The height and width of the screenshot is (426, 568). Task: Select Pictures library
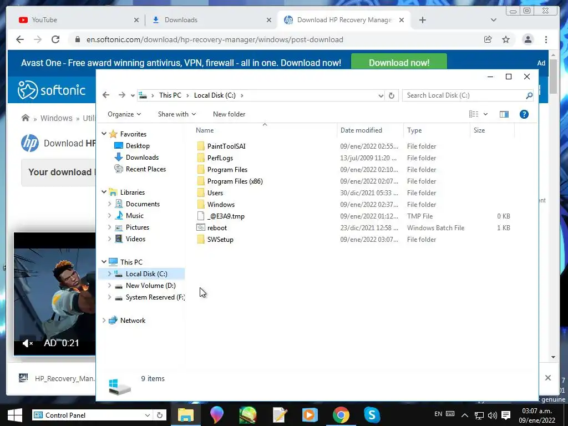138,227
